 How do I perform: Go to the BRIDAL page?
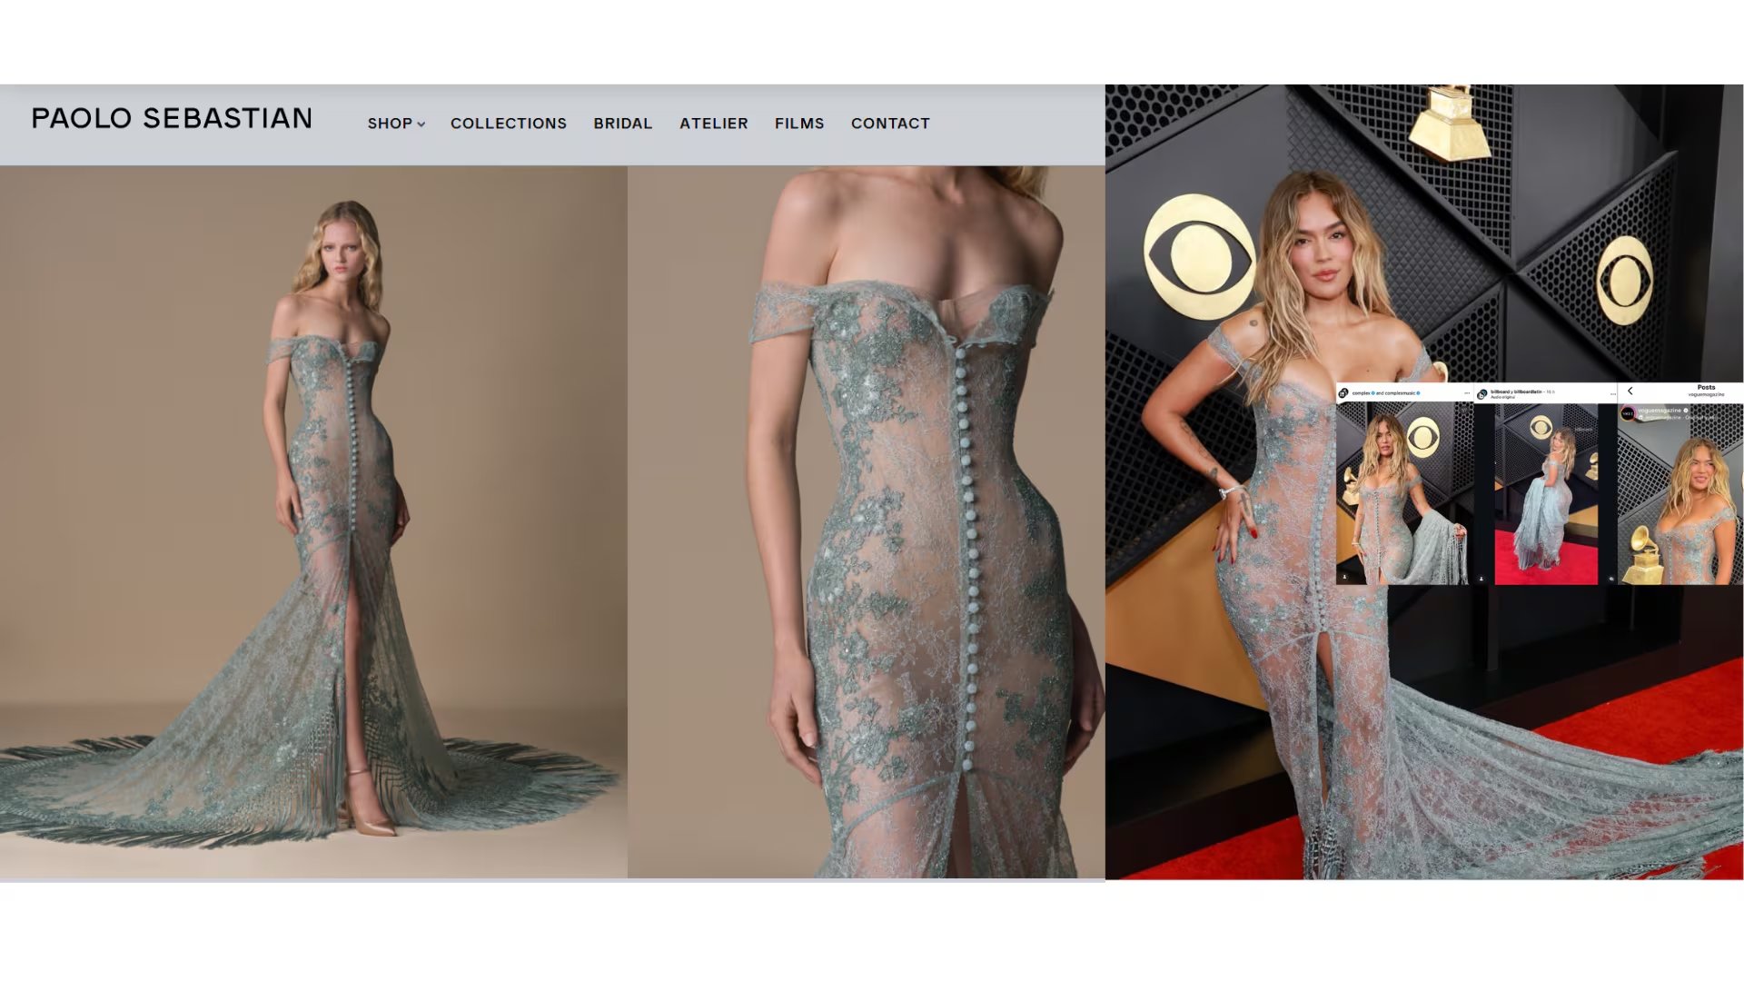622,124
